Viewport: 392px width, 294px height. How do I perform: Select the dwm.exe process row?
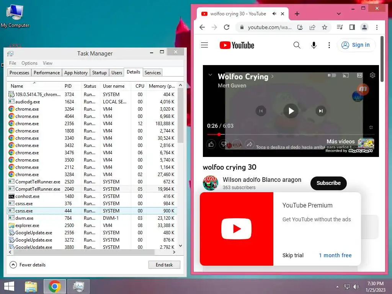(92, 218)
